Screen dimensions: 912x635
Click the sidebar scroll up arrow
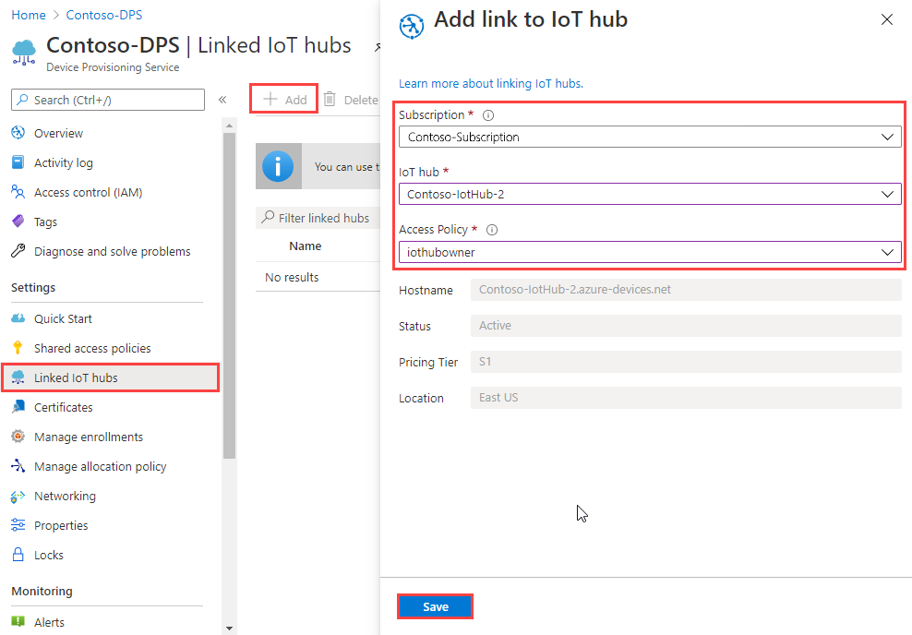pyautogui.click(x=229, y=126)
